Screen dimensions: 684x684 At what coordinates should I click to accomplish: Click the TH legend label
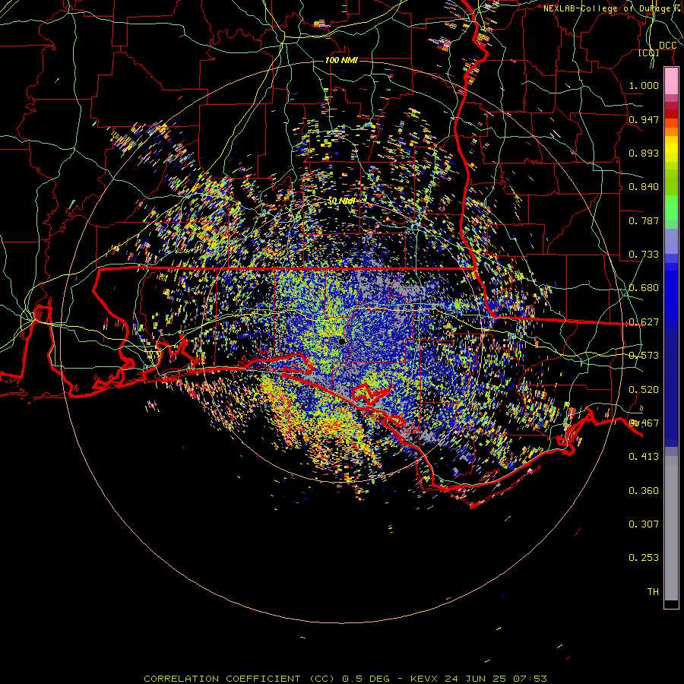653,592
